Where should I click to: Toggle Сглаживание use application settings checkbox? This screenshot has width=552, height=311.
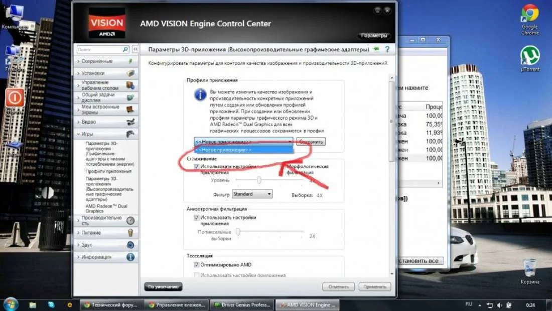click(196, 166)
